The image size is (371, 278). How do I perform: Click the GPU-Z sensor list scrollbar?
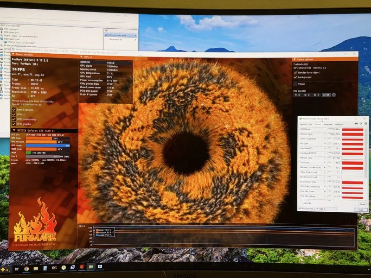(366, 152)
